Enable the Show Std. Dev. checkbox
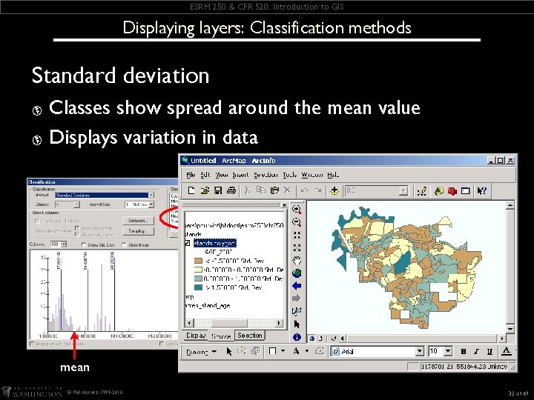This screenshot has height=400, width=534. pos(83,244)
